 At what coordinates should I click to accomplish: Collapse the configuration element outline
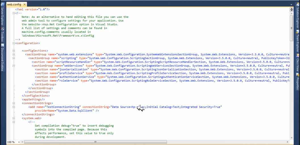coord(13,43)
